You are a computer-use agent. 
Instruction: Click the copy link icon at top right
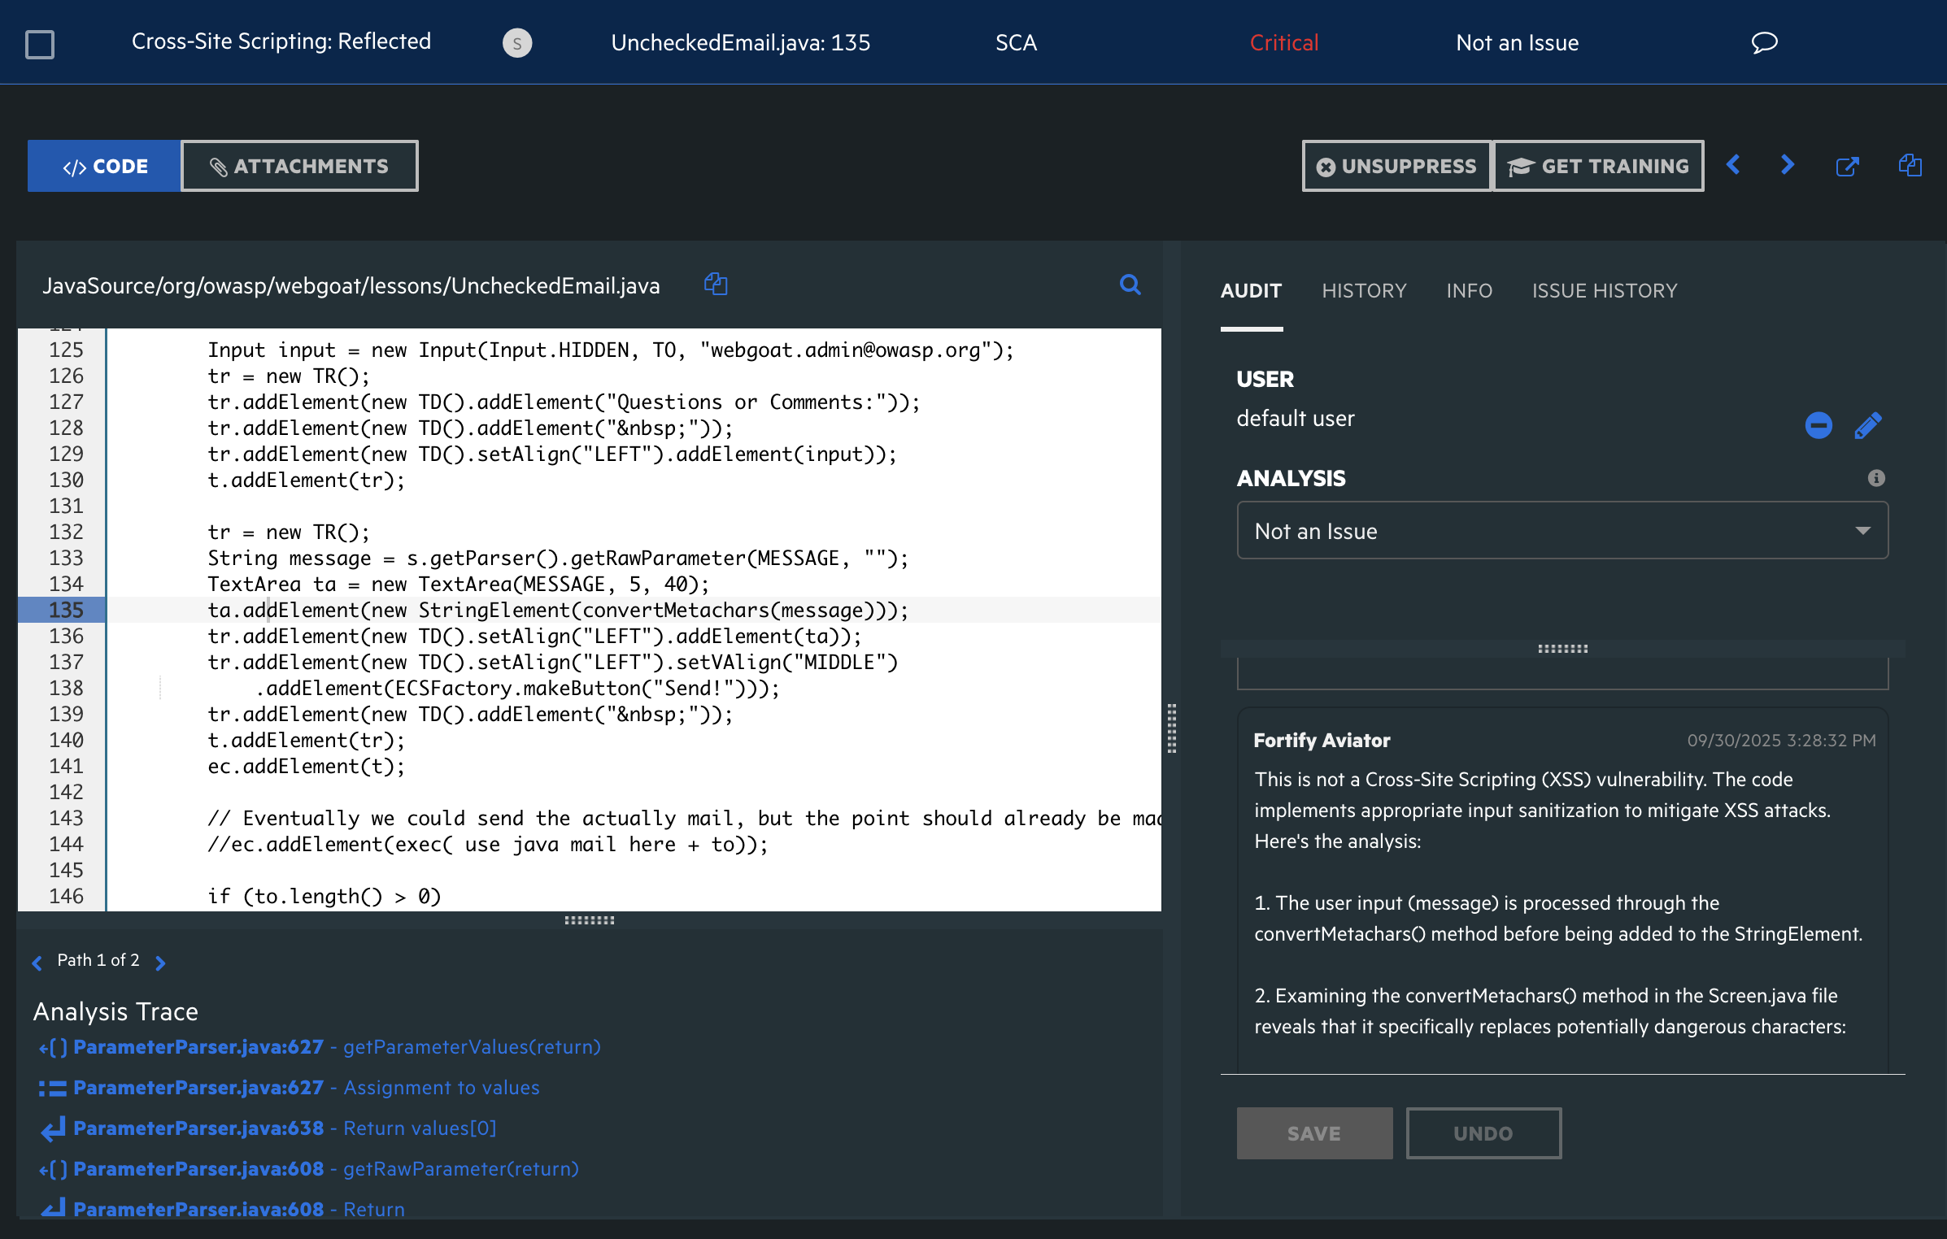point(1910,166)
